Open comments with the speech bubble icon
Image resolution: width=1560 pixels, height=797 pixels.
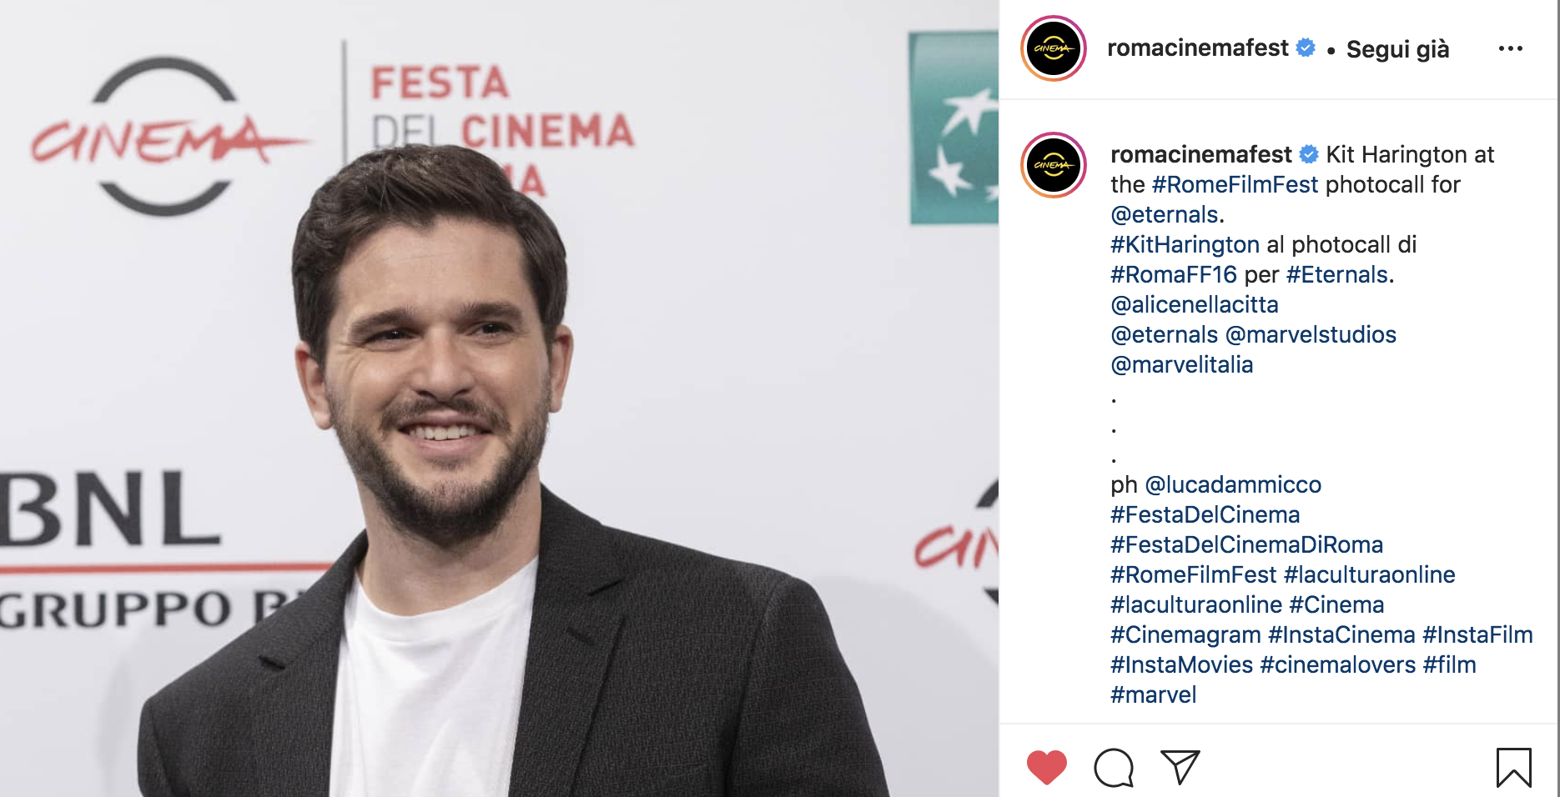click(1114, 768)
